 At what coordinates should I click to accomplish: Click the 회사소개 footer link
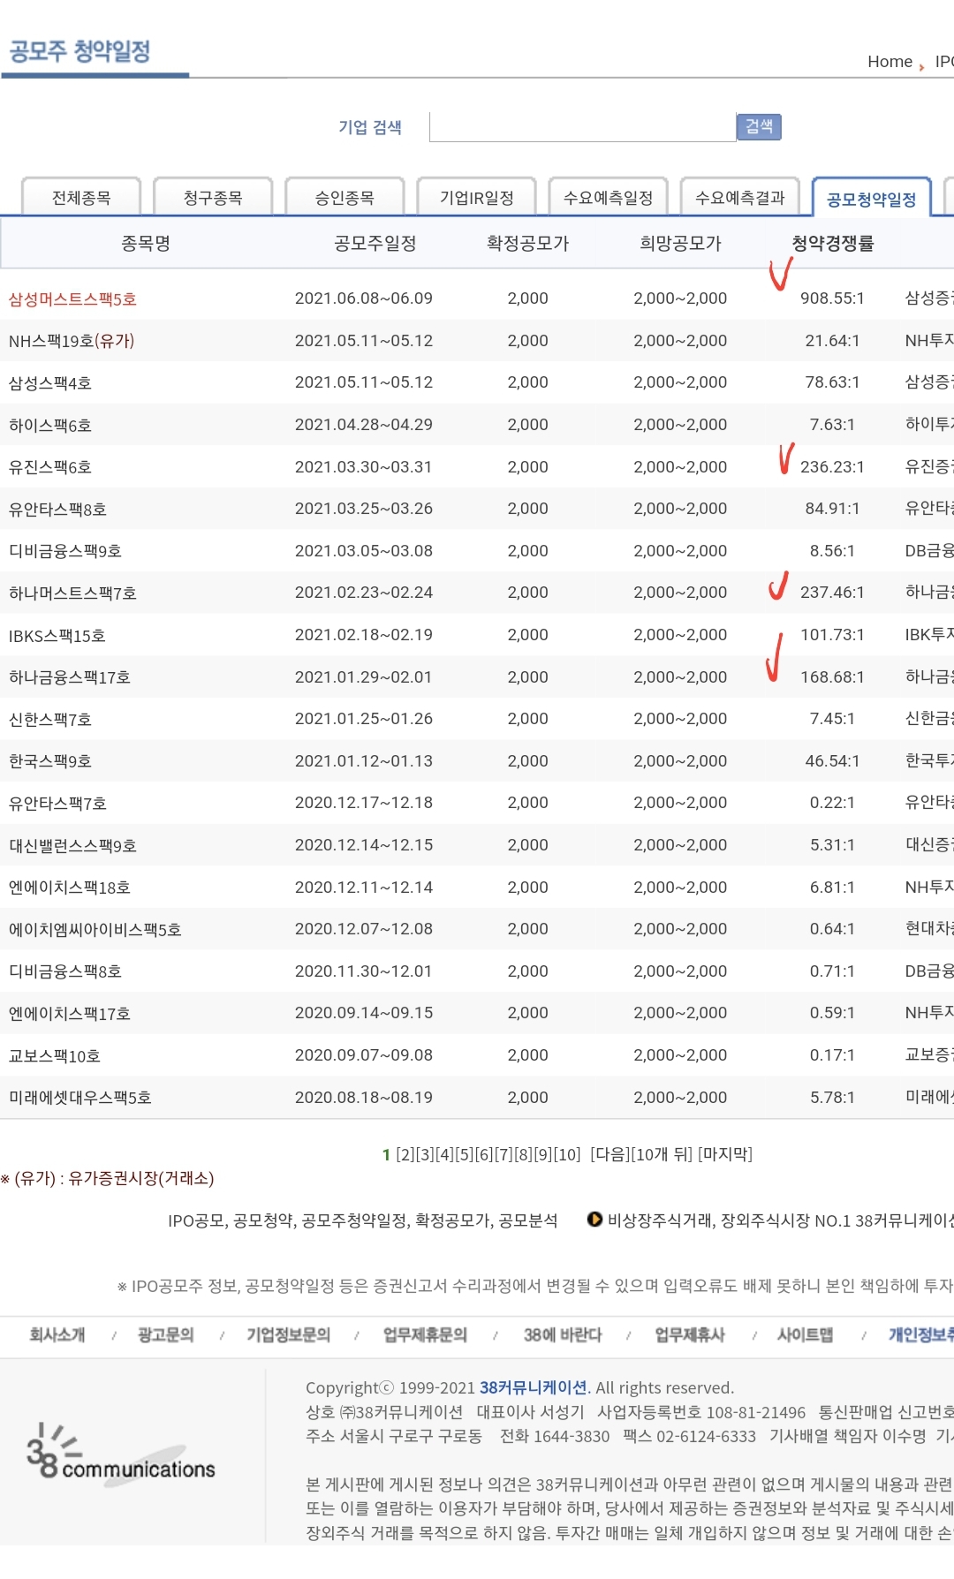[x=57, y=1334]
